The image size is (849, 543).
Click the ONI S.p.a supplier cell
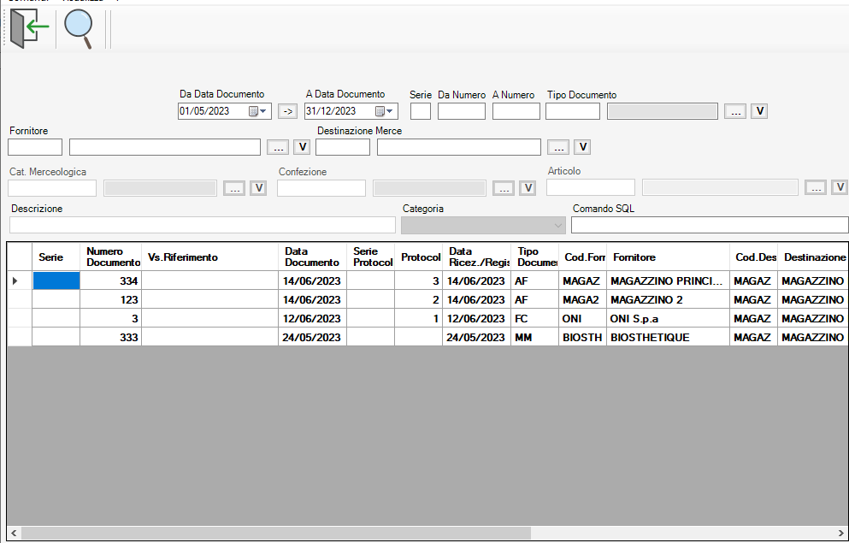[x=667, y=319]
